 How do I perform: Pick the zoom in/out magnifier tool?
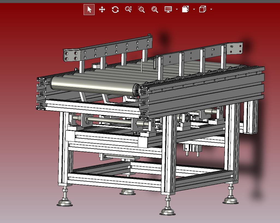click(x=128, y=9)
